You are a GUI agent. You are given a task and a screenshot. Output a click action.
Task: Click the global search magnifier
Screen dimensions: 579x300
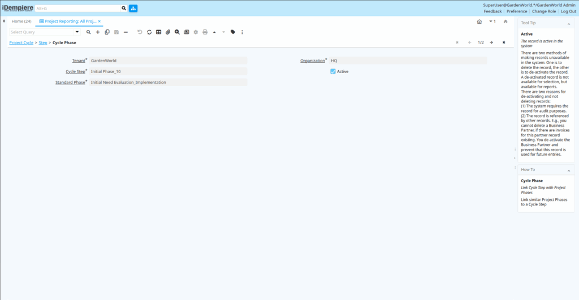click(124, 8)
